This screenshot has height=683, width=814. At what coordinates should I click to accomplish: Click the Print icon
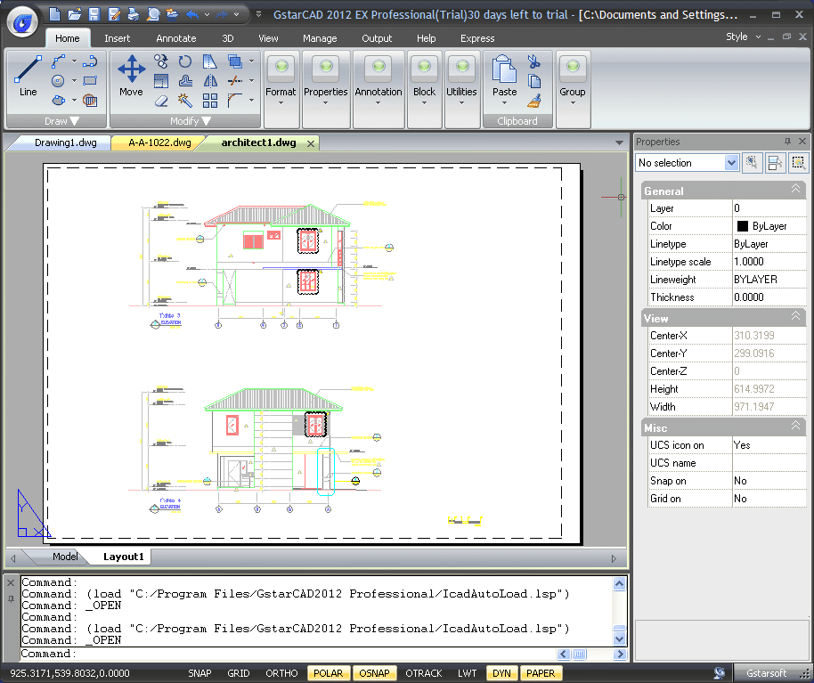pyautogui.click(x=134, y=14)
